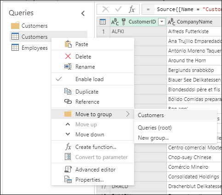Viewport: 222px width, 195px height.
Task: Click the Antonio Moreno Taquería cell
Action: [194, 51]
